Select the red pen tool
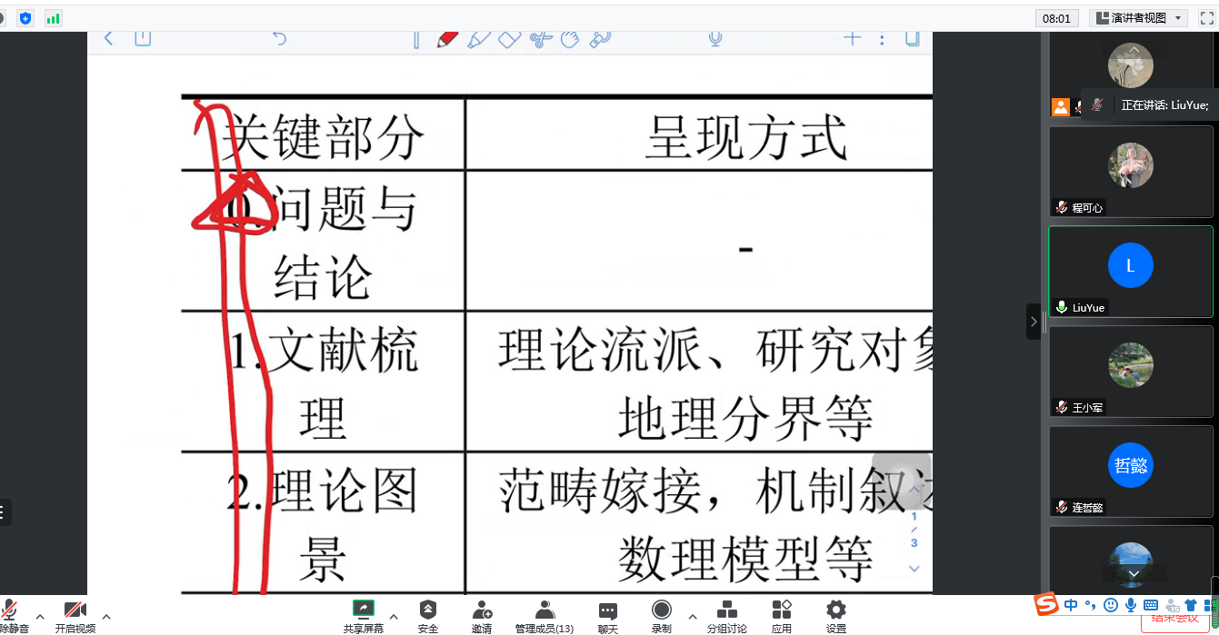 click(447, 39)
